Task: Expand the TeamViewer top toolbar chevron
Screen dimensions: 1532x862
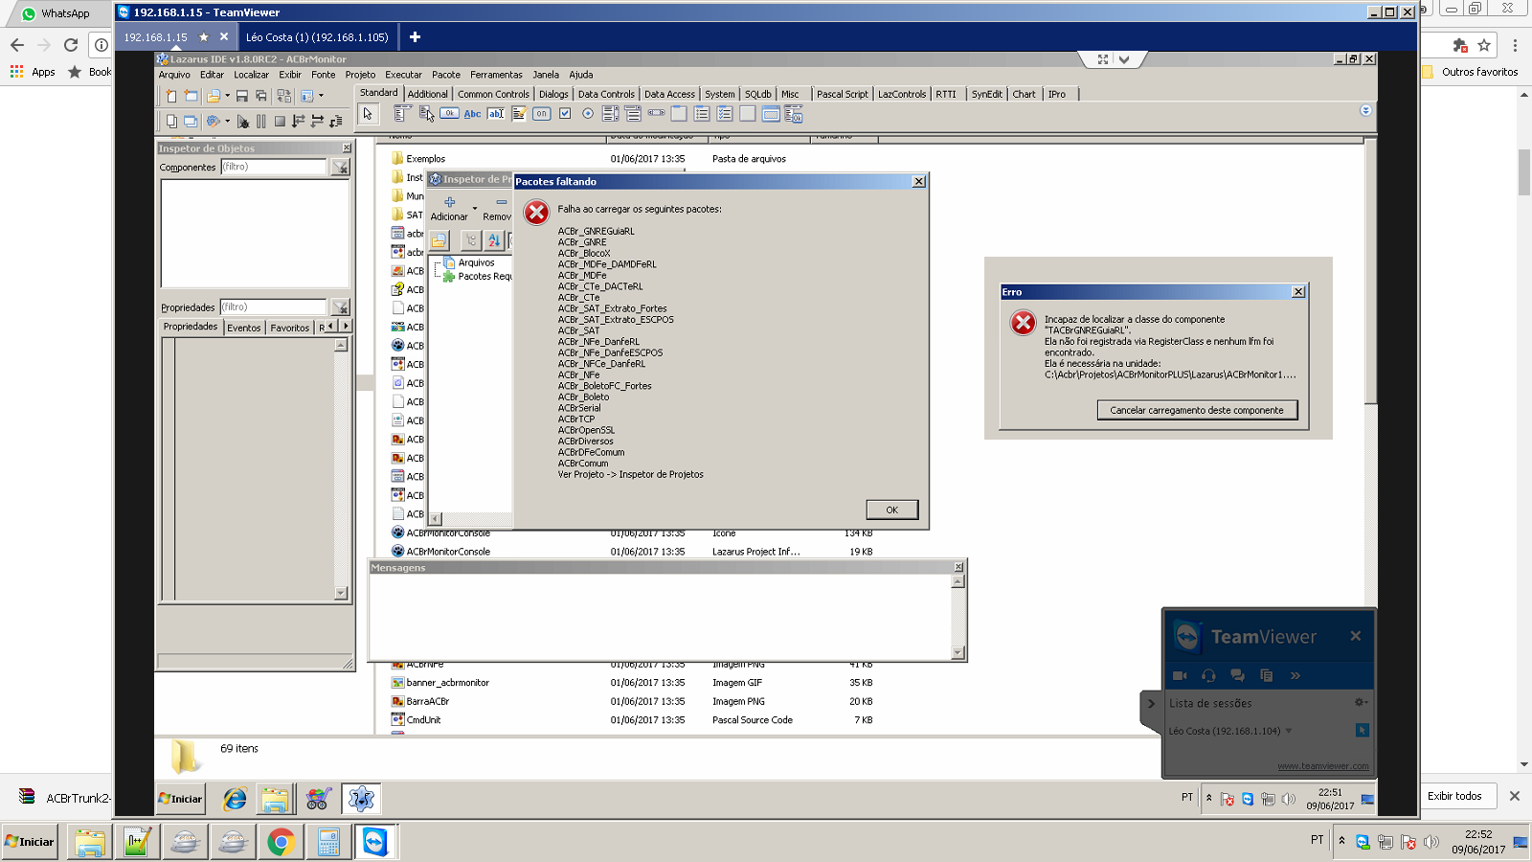Action: pos(1124,59)
